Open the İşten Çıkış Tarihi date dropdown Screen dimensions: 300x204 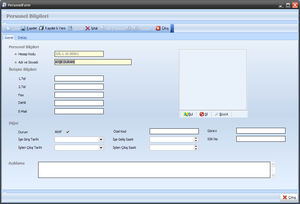click(x=101, y=148)
